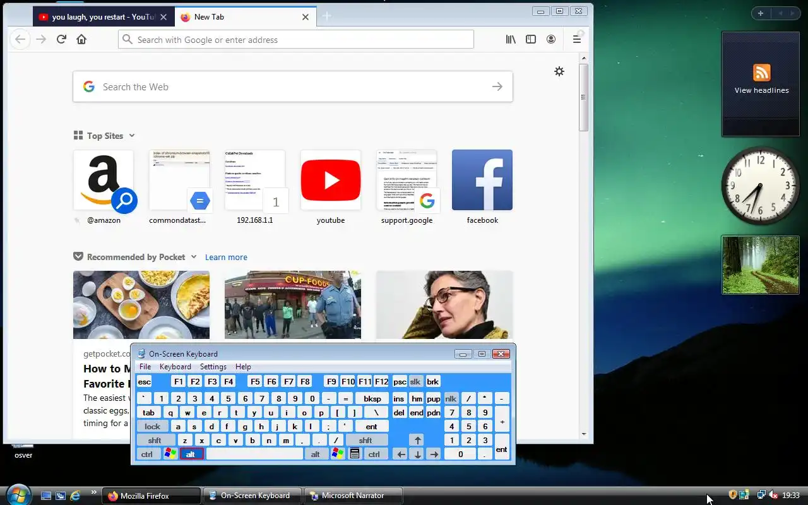Image resolution: width=808 pixels, height=505 pixels.
Task: Open On-Screen Keyboard Settings menu
Action: pyautogui.click(x=213, y=367)
